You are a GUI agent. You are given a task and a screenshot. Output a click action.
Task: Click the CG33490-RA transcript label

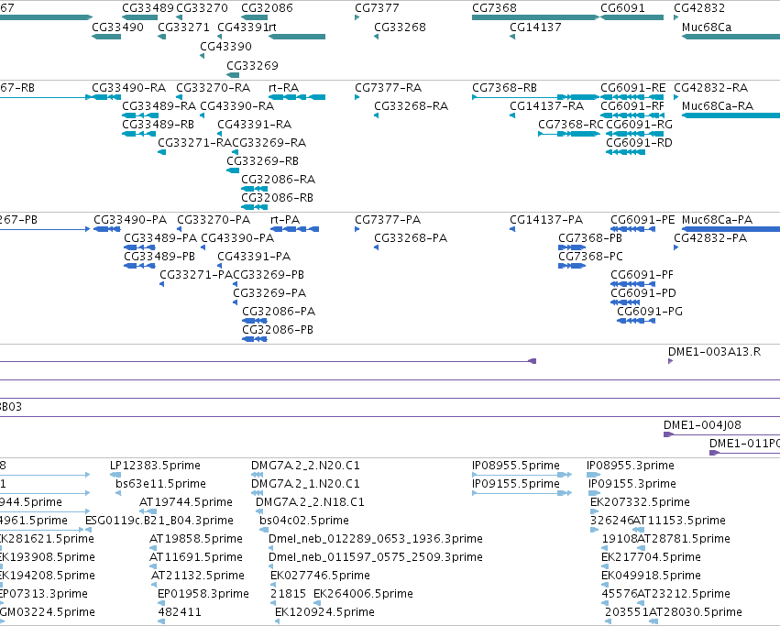click(129, 88)
